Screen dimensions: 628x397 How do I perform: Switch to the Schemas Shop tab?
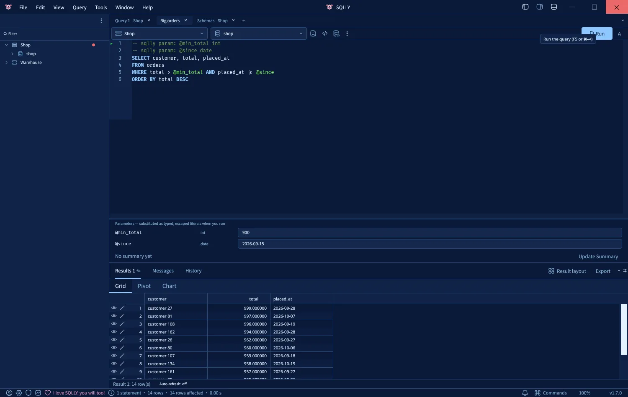212,20
